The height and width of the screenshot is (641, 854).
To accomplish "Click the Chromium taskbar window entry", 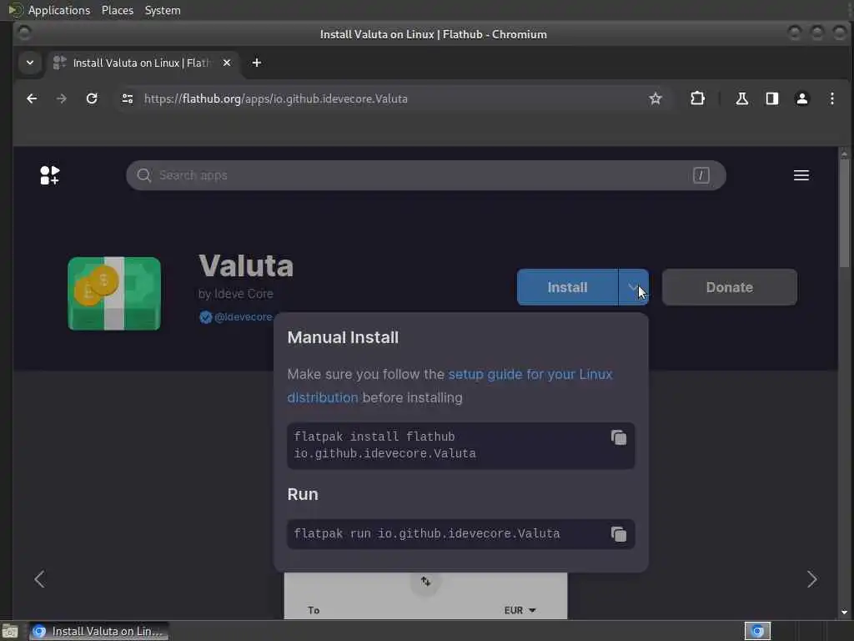I will tap(98, 631).
